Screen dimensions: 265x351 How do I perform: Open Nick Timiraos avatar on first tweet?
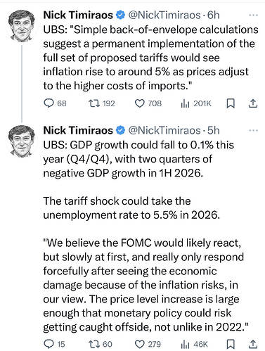tap(22, 26)
